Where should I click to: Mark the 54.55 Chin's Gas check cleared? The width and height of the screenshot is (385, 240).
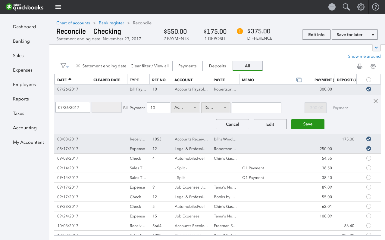[x=369, y=158]
